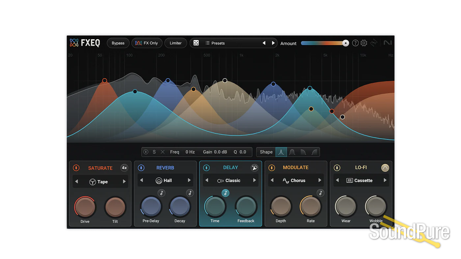The height and width of the screenshot is (259, 461).
Task: Click the Gain value field
Action: click(x=220, y=152)
